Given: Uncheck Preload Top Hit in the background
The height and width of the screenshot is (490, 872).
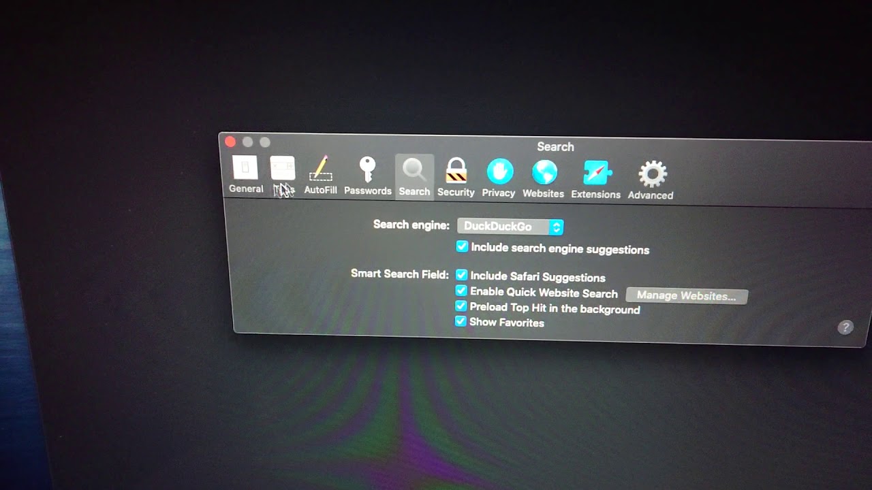Looking at the screenshot, I should click(x=461, y=306).
